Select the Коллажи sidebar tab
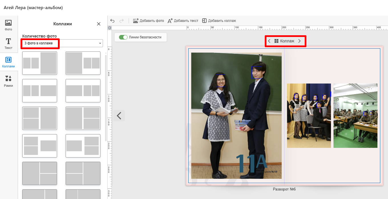Viewport: 388px width, 199px height. point(9,62)
